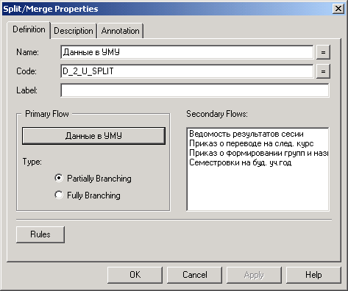Cancel the Split/Merge Properties dialog
The image size is (348, 291).
pyautogui.click(x=194, y=275)
